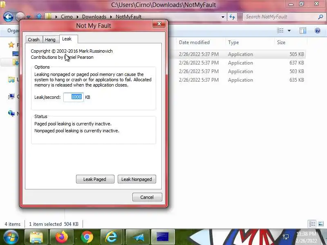Click the NotMyFault breadcrumb segment
This screenshot has height=245, width=327.
[x=128, y=17]
